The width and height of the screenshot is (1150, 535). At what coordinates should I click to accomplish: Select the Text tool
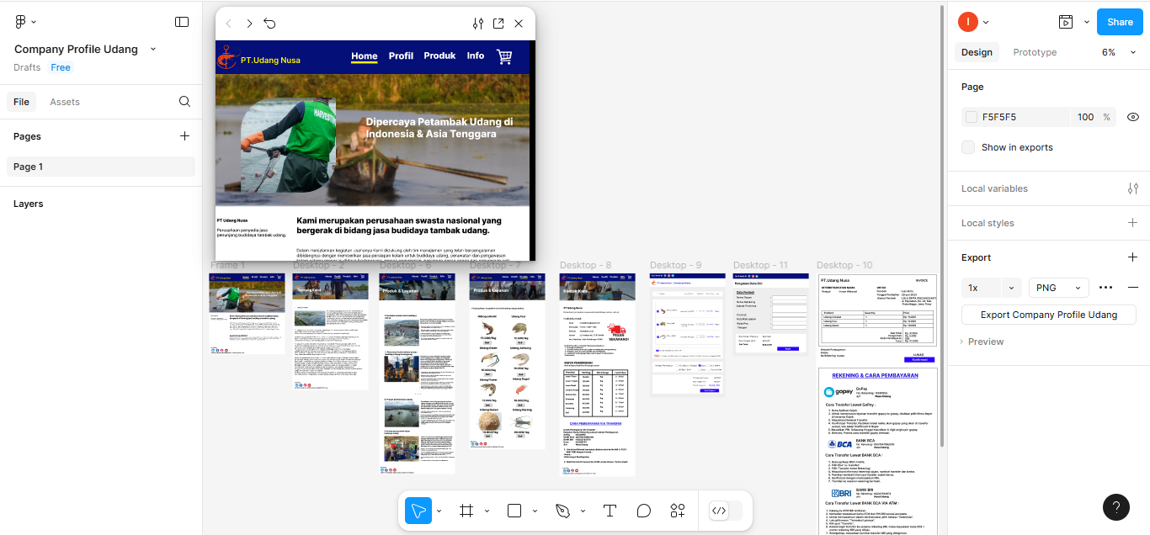[610, 511]
